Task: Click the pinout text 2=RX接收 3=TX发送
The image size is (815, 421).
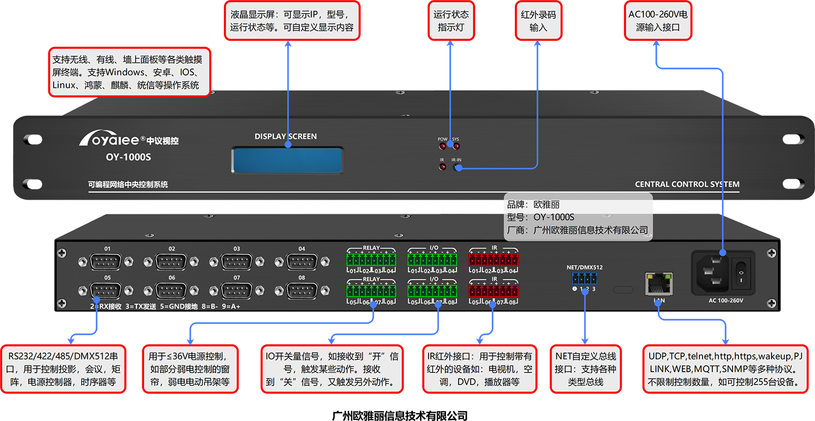Action: pos(124,307)
